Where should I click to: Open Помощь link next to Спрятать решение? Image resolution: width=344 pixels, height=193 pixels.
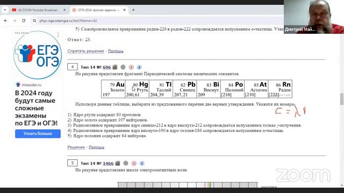pyautogui.click(x=116, y=51)
